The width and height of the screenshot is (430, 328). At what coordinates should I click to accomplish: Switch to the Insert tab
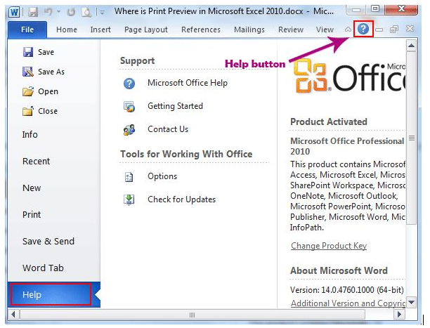point(100,29)
